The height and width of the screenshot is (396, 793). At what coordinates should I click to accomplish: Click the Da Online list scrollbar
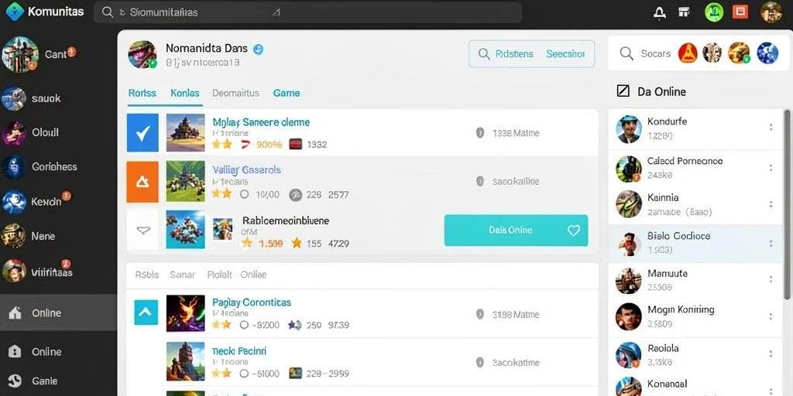pyautogui.click(x=787, y=204)
